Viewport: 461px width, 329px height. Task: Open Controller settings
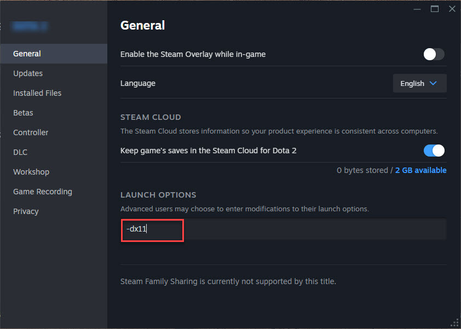31,132
